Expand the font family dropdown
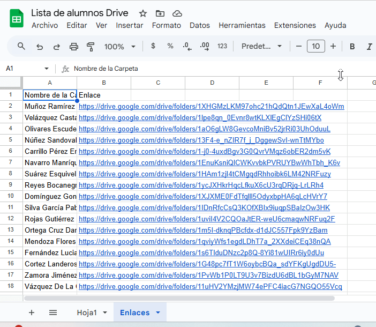Image resolution: width=376 pixels, height=327 pixels. pos(262,47)
